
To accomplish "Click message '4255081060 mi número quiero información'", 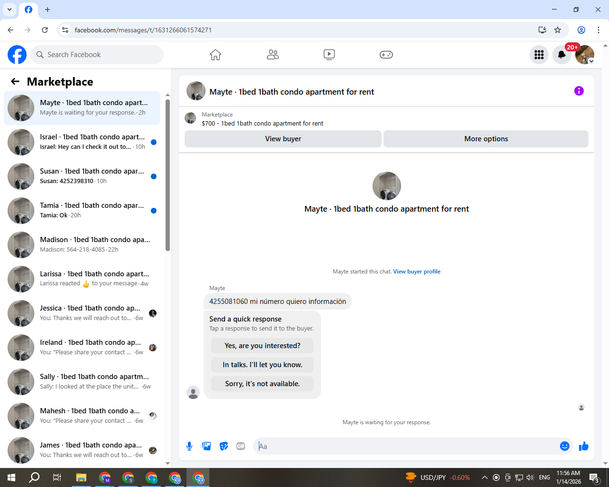I will [x=278, y=302].
